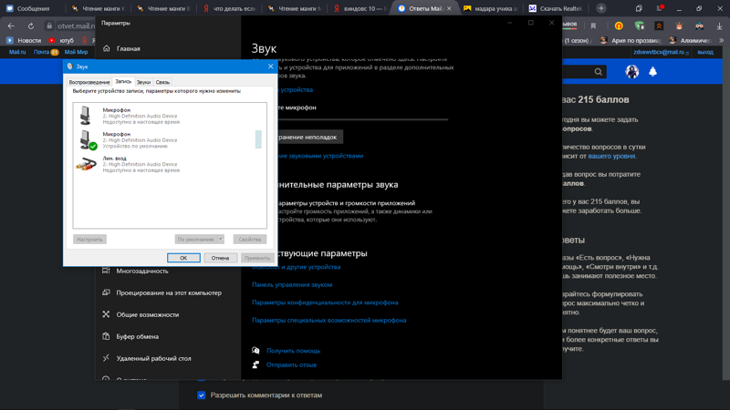This screenshot has width=730, height=410.
Task: Open the browser downloads arrow icon
Action: click(719, 26)
